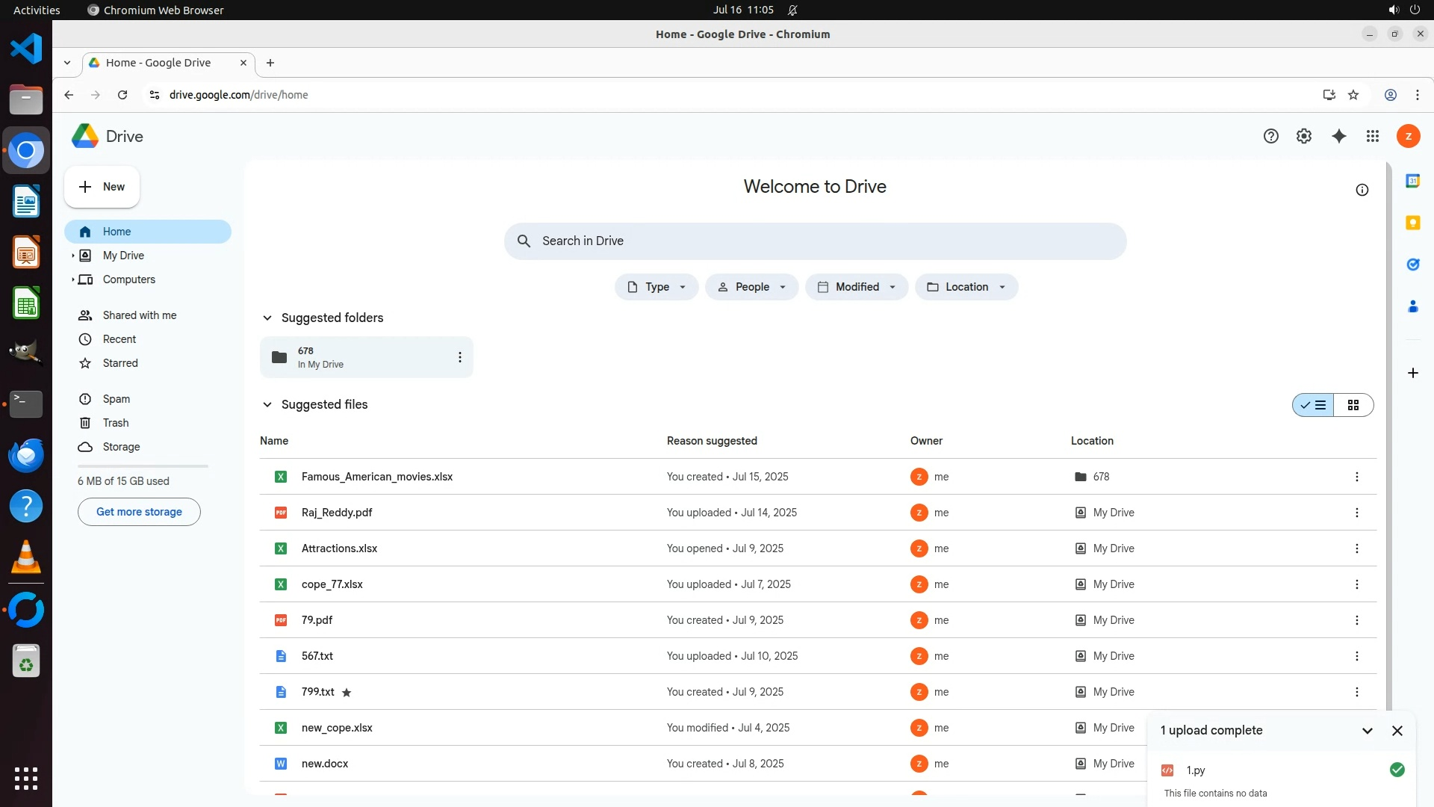Click the Search in Drive field
The image size is (1434, 807).
(x=814, y=241)
